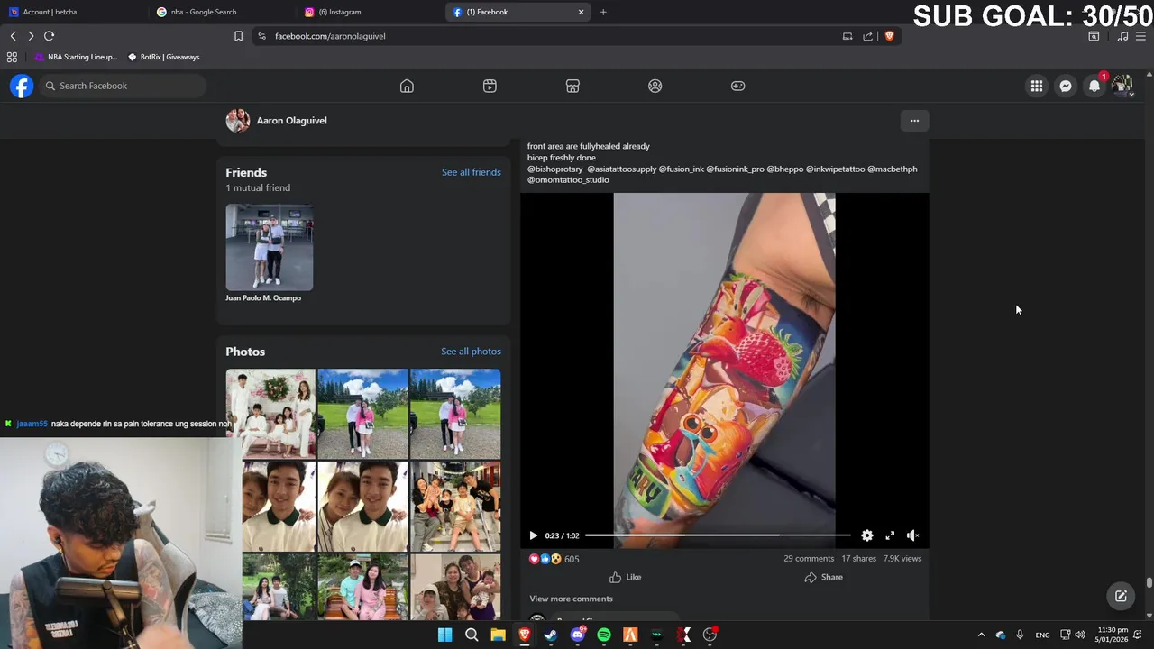Viewport: 1154px width, 649px height.
Task: Open the first photo in Photos grid
Action: click(270, 413)
